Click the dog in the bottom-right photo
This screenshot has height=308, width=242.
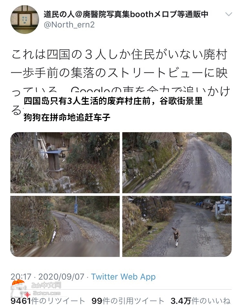click(x=176, y=237)
